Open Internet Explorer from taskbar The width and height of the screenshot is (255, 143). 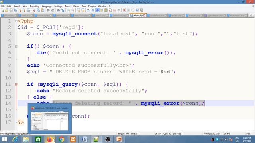coord(15,139)
